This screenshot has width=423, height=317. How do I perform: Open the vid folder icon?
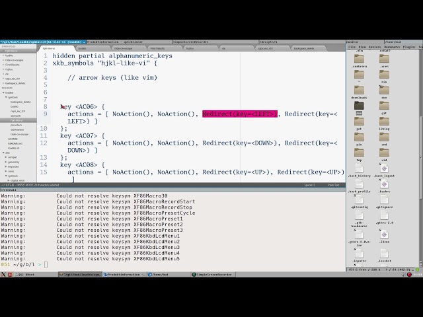pyautogui.click(x=384, y=153)
